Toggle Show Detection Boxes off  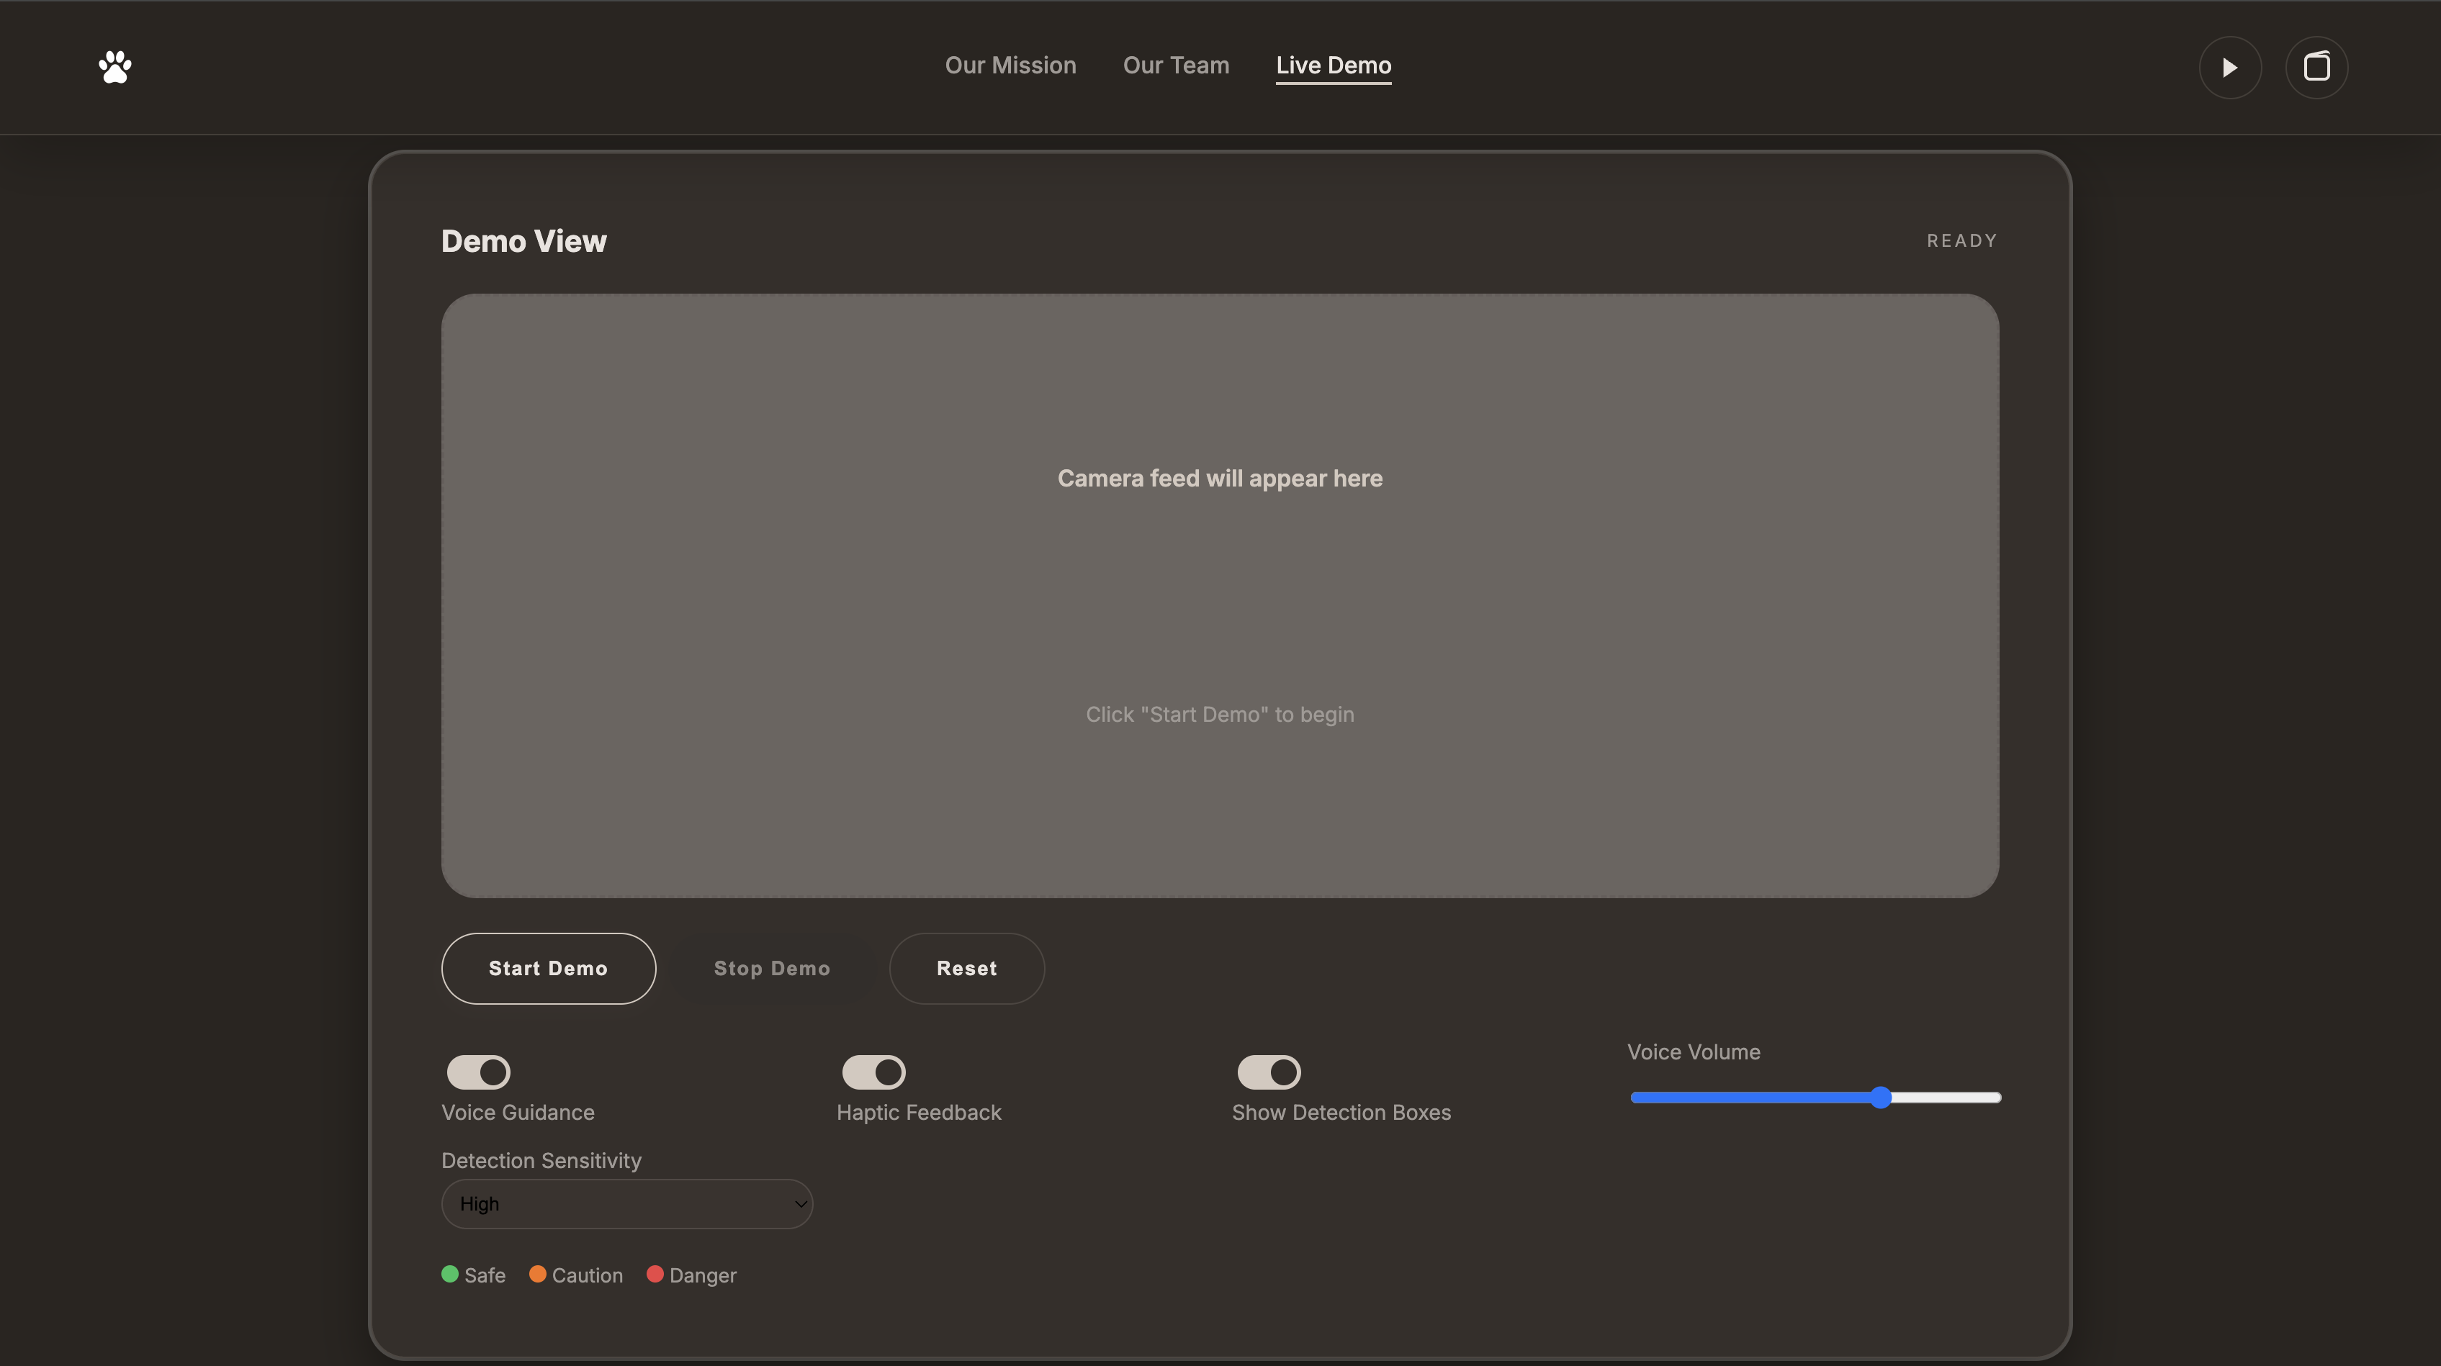1269,1072
